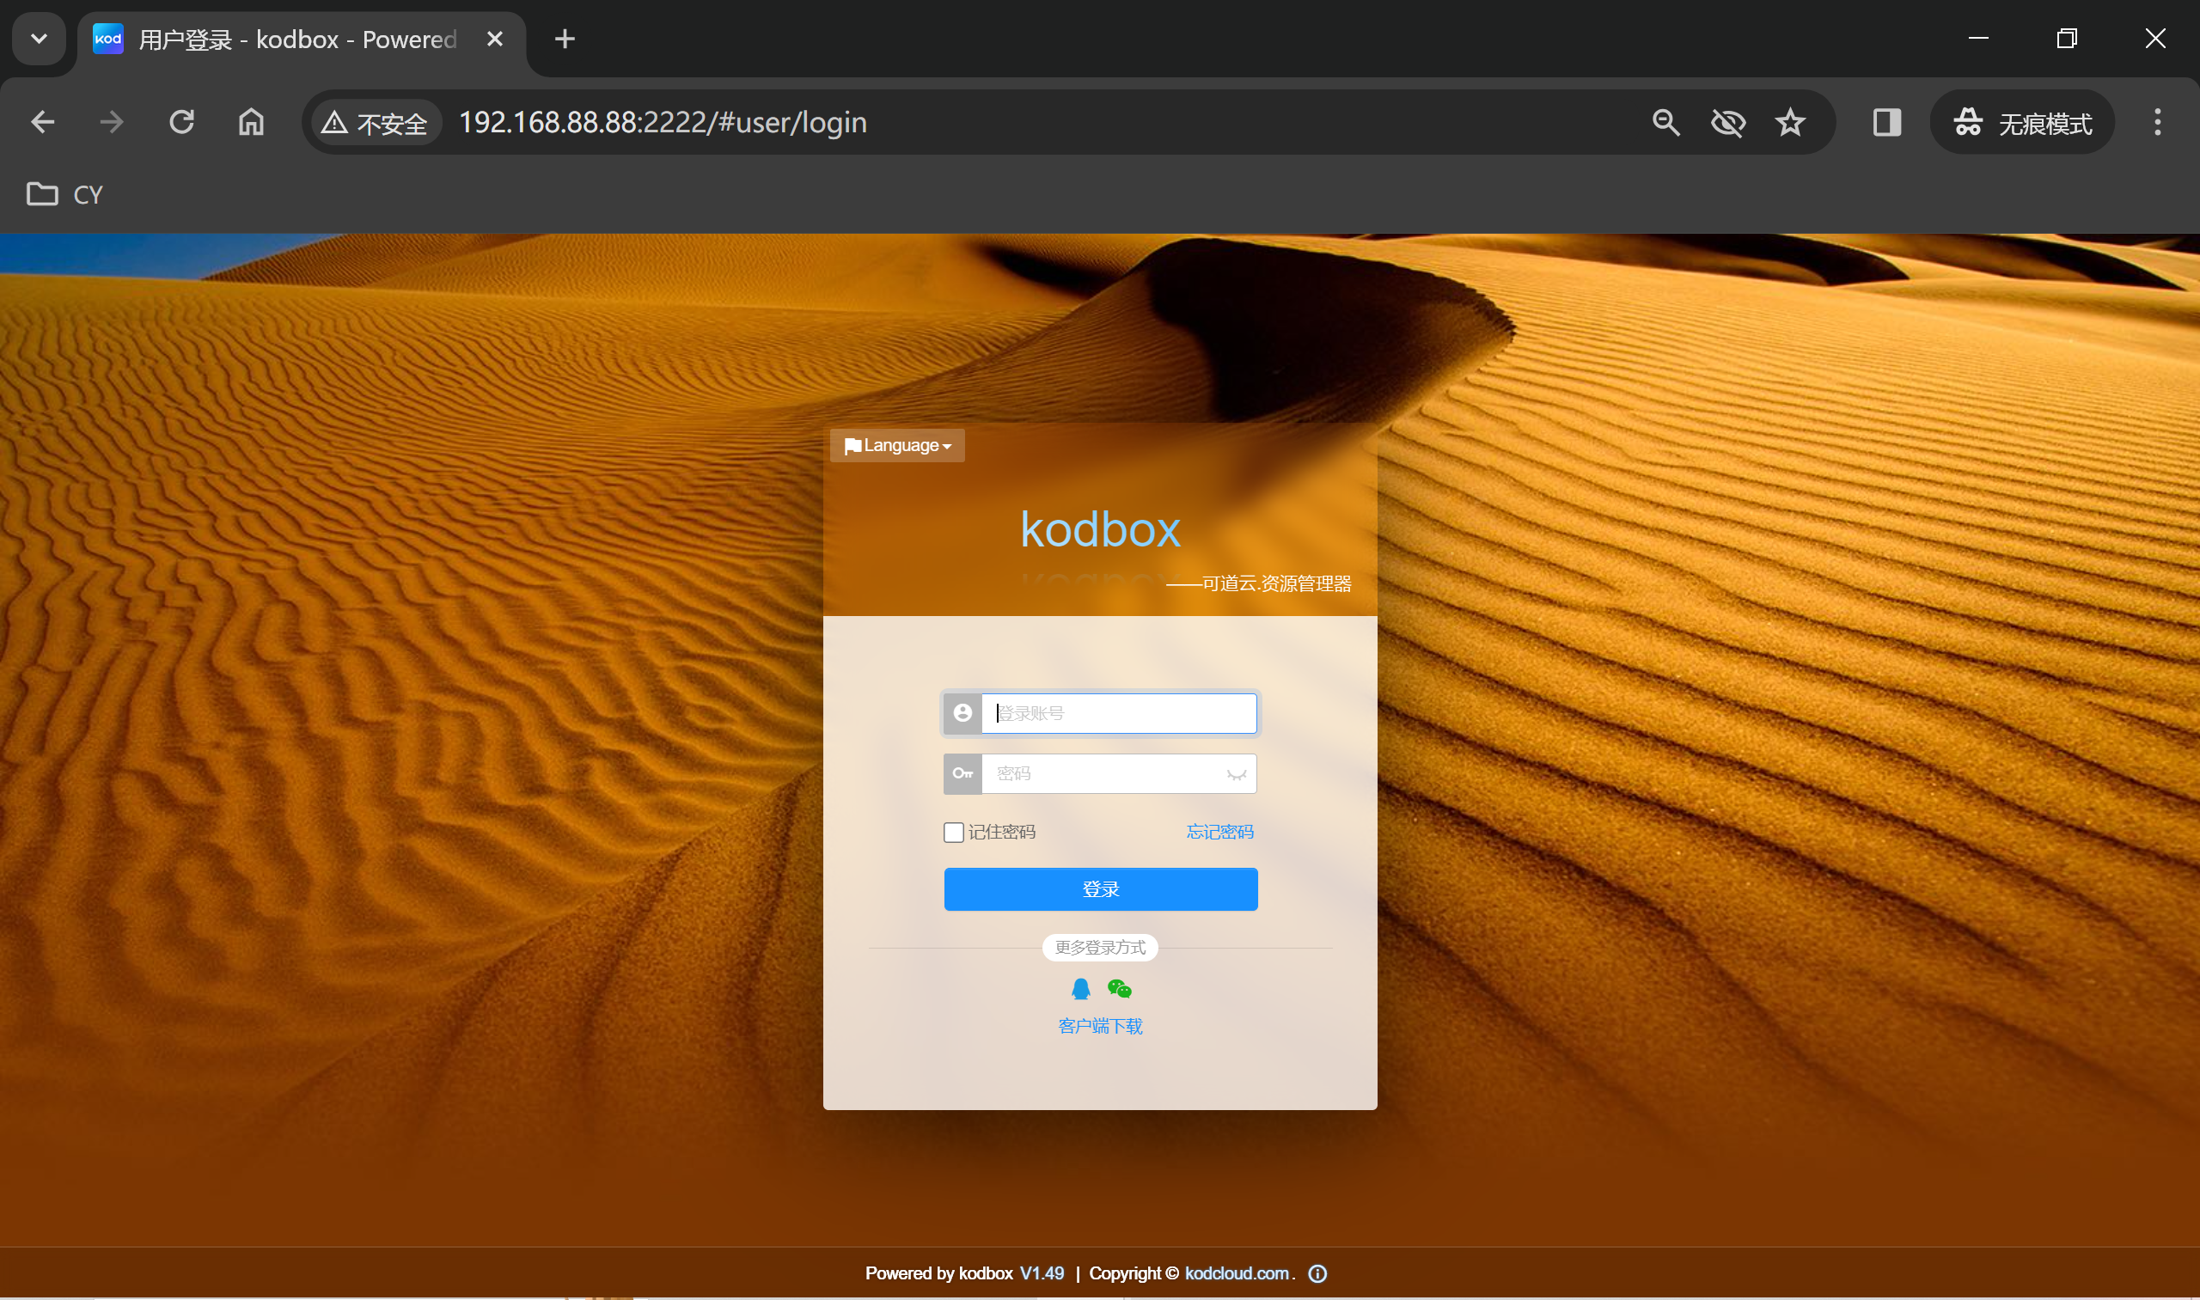2200x1300 pixels.
Task: Toggle password visibility eye icon
Action: pyautogui.click(x=1237, y=774)
